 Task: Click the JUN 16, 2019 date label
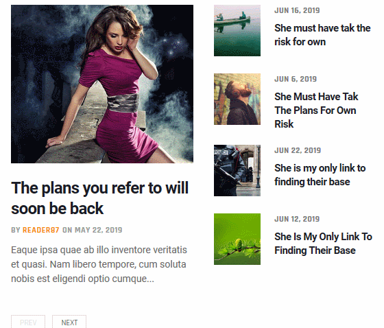point(297,10)
